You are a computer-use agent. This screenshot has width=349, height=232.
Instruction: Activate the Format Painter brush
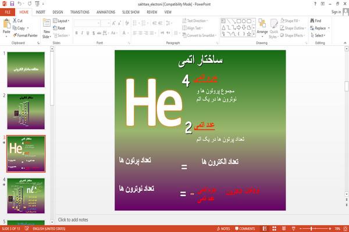coord(25,35)
